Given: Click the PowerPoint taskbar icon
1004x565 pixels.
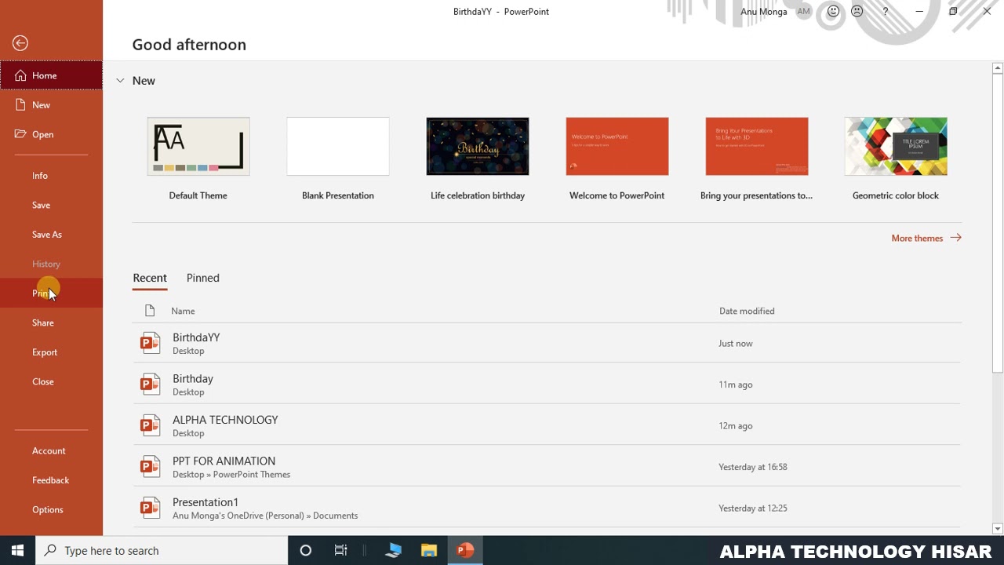Looking at the screenshot, I should (465, 550).
